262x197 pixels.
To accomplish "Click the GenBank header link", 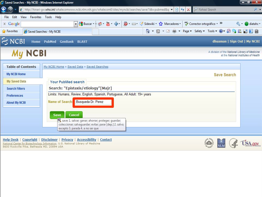I will pyautogui.click(x=67, y=42).
